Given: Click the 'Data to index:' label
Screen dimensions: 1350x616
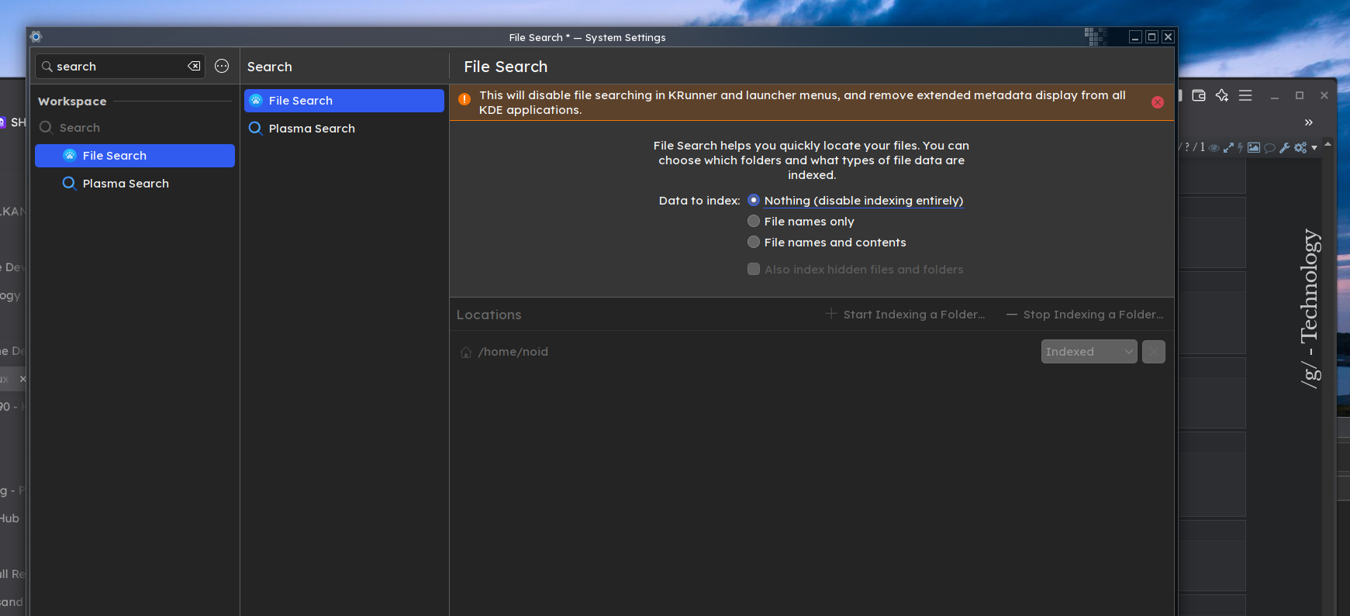Looking at the screenshot, I should pos(699,201).
